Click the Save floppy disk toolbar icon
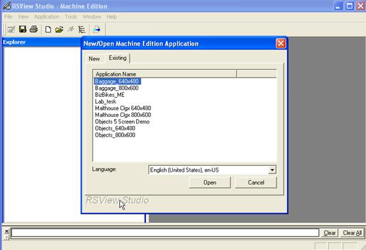Viewport: 366px width, 250px height. pos(23,29)
